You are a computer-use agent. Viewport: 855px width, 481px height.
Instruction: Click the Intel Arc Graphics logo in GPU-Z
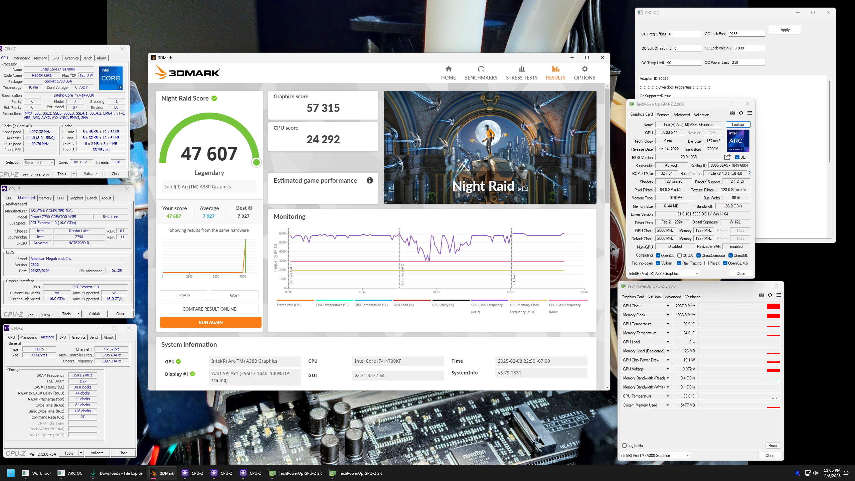(x=738, y=141)
